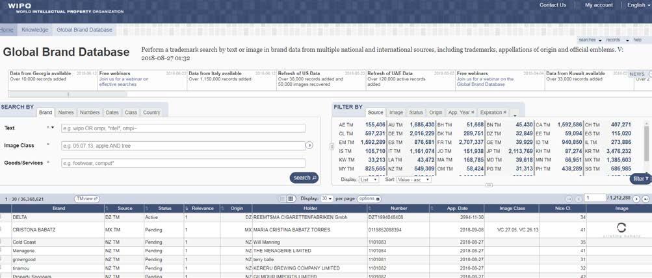The image size is (652, 278).
Task: Click the filter button
Action: click(x=641, y=179)
